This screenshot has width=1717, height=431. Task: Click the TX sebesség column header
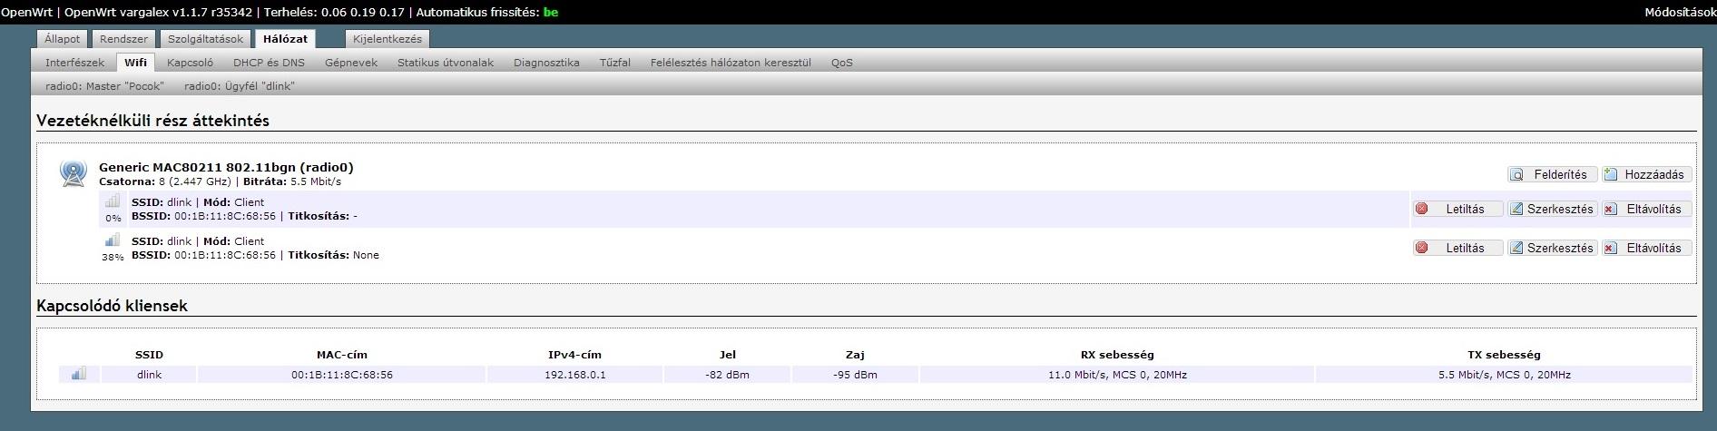pos(1504,355)
